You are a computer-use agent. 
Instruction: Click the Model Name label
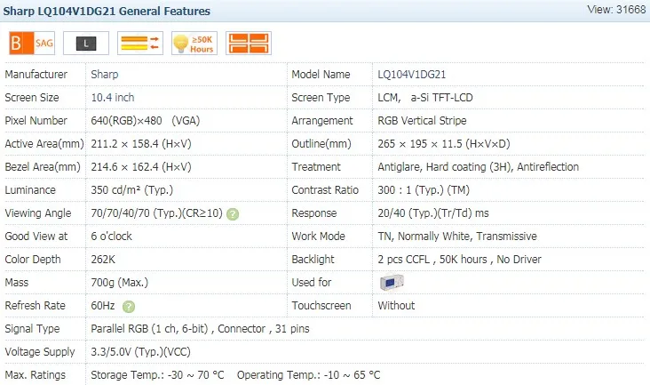(321, 75)
